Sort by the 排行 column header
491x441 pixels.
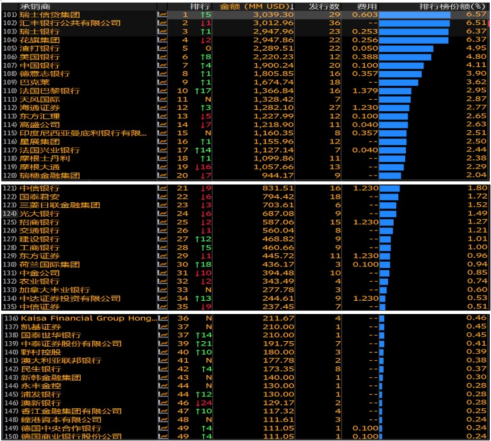tap(200, 6)
